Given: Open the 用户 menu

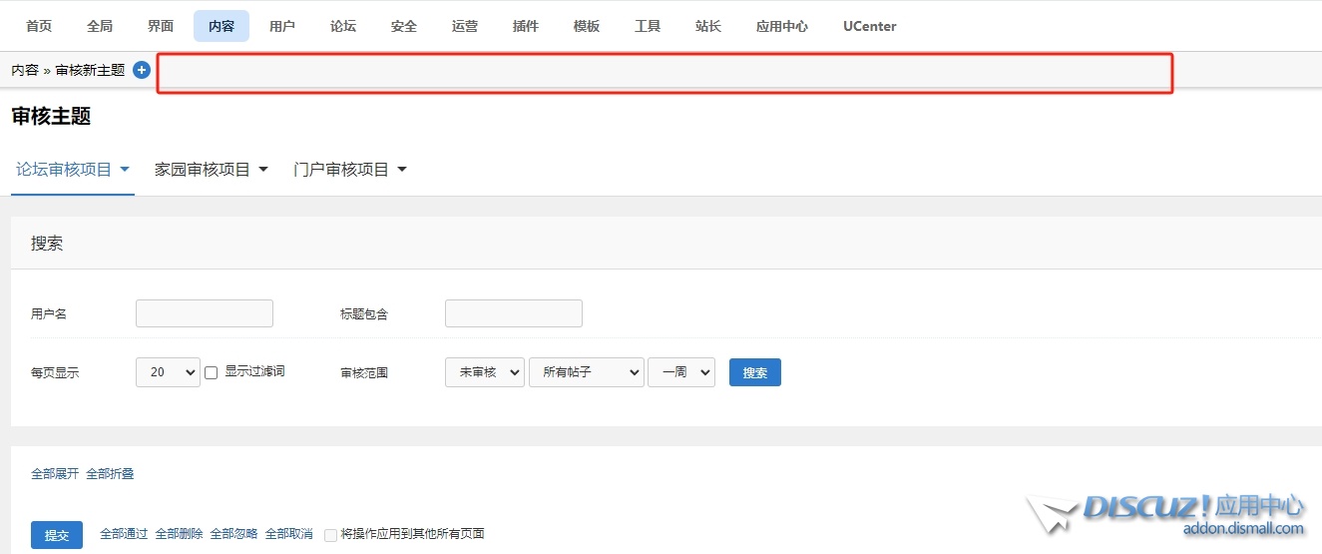Looking at the screenshot, I should pyautogui.click(x=282, y=26).
